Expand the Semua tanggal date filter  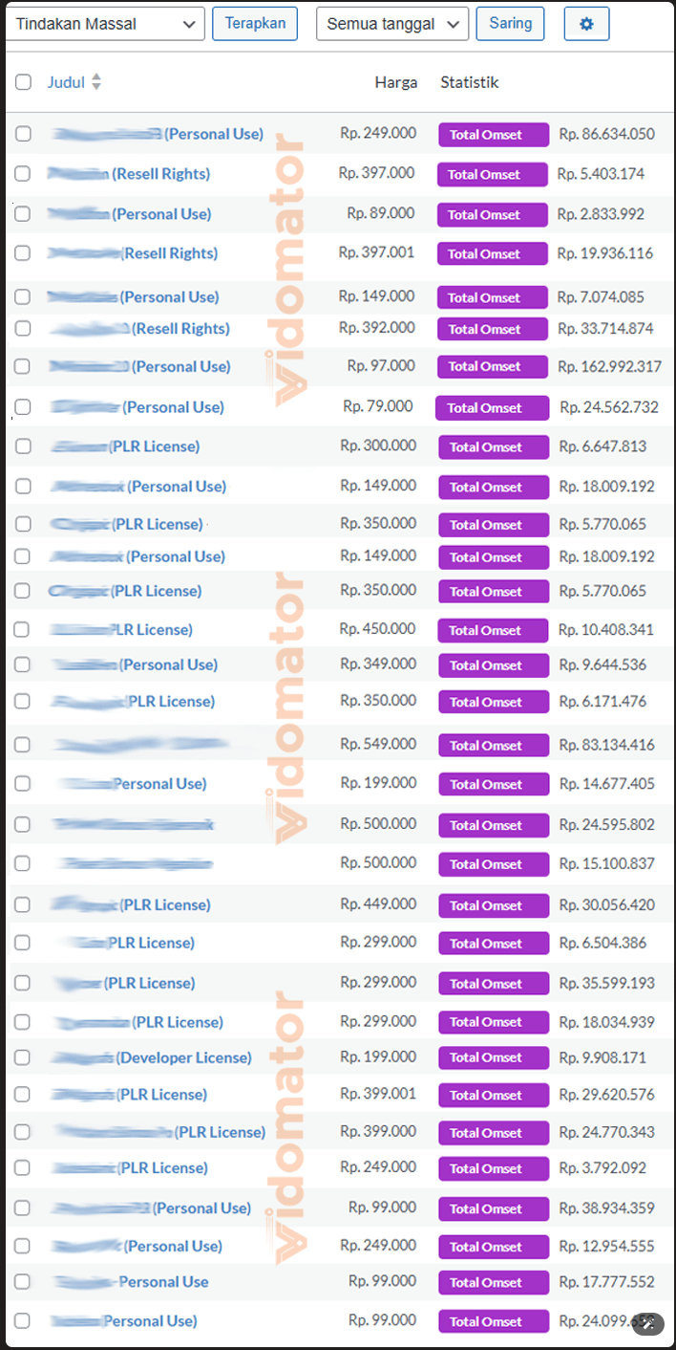pos(392,24)
